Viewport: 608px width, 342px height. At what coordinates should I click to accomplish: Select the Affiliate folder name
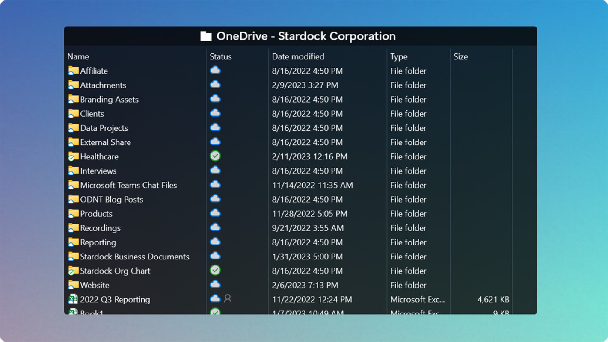[94, 71]
